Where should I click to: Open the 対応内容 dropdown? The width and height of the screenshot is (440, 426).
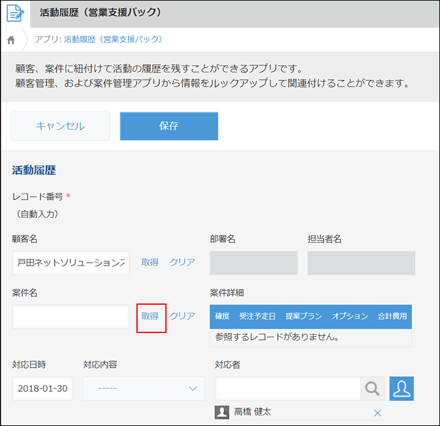144,388
